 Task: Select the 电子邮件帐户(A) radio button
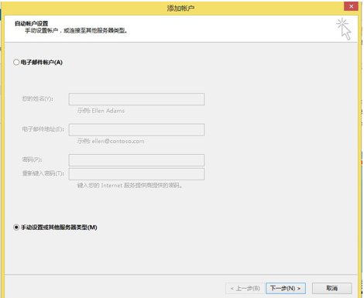click(x=16, y=62)
